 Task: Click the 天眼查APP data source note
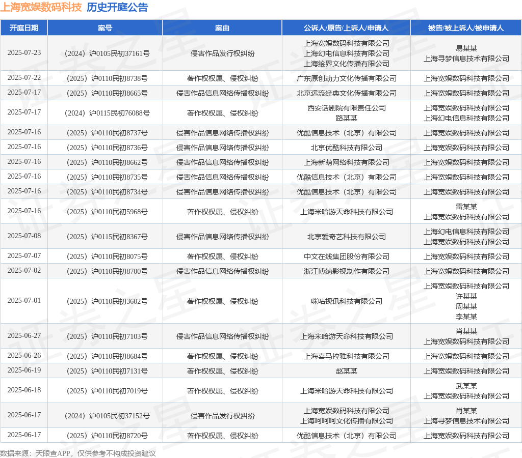click(77, 453)
